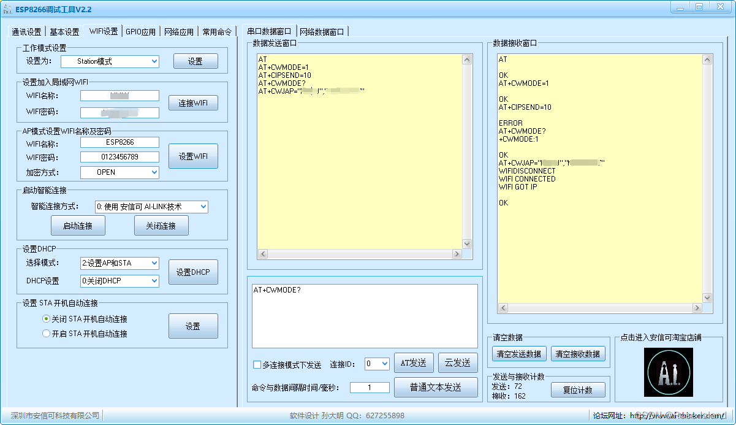736x425 pixels.
Task: Click the 设置 button for STA auto connect
Action: tap(193, 326)
